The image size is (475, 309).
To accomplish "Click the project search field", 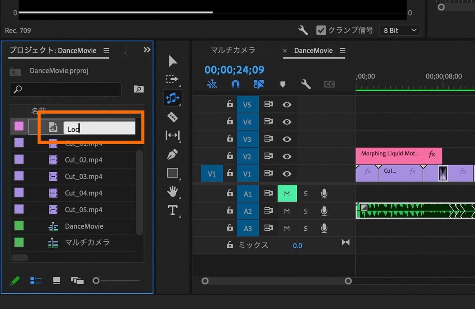I will [66, 89].
